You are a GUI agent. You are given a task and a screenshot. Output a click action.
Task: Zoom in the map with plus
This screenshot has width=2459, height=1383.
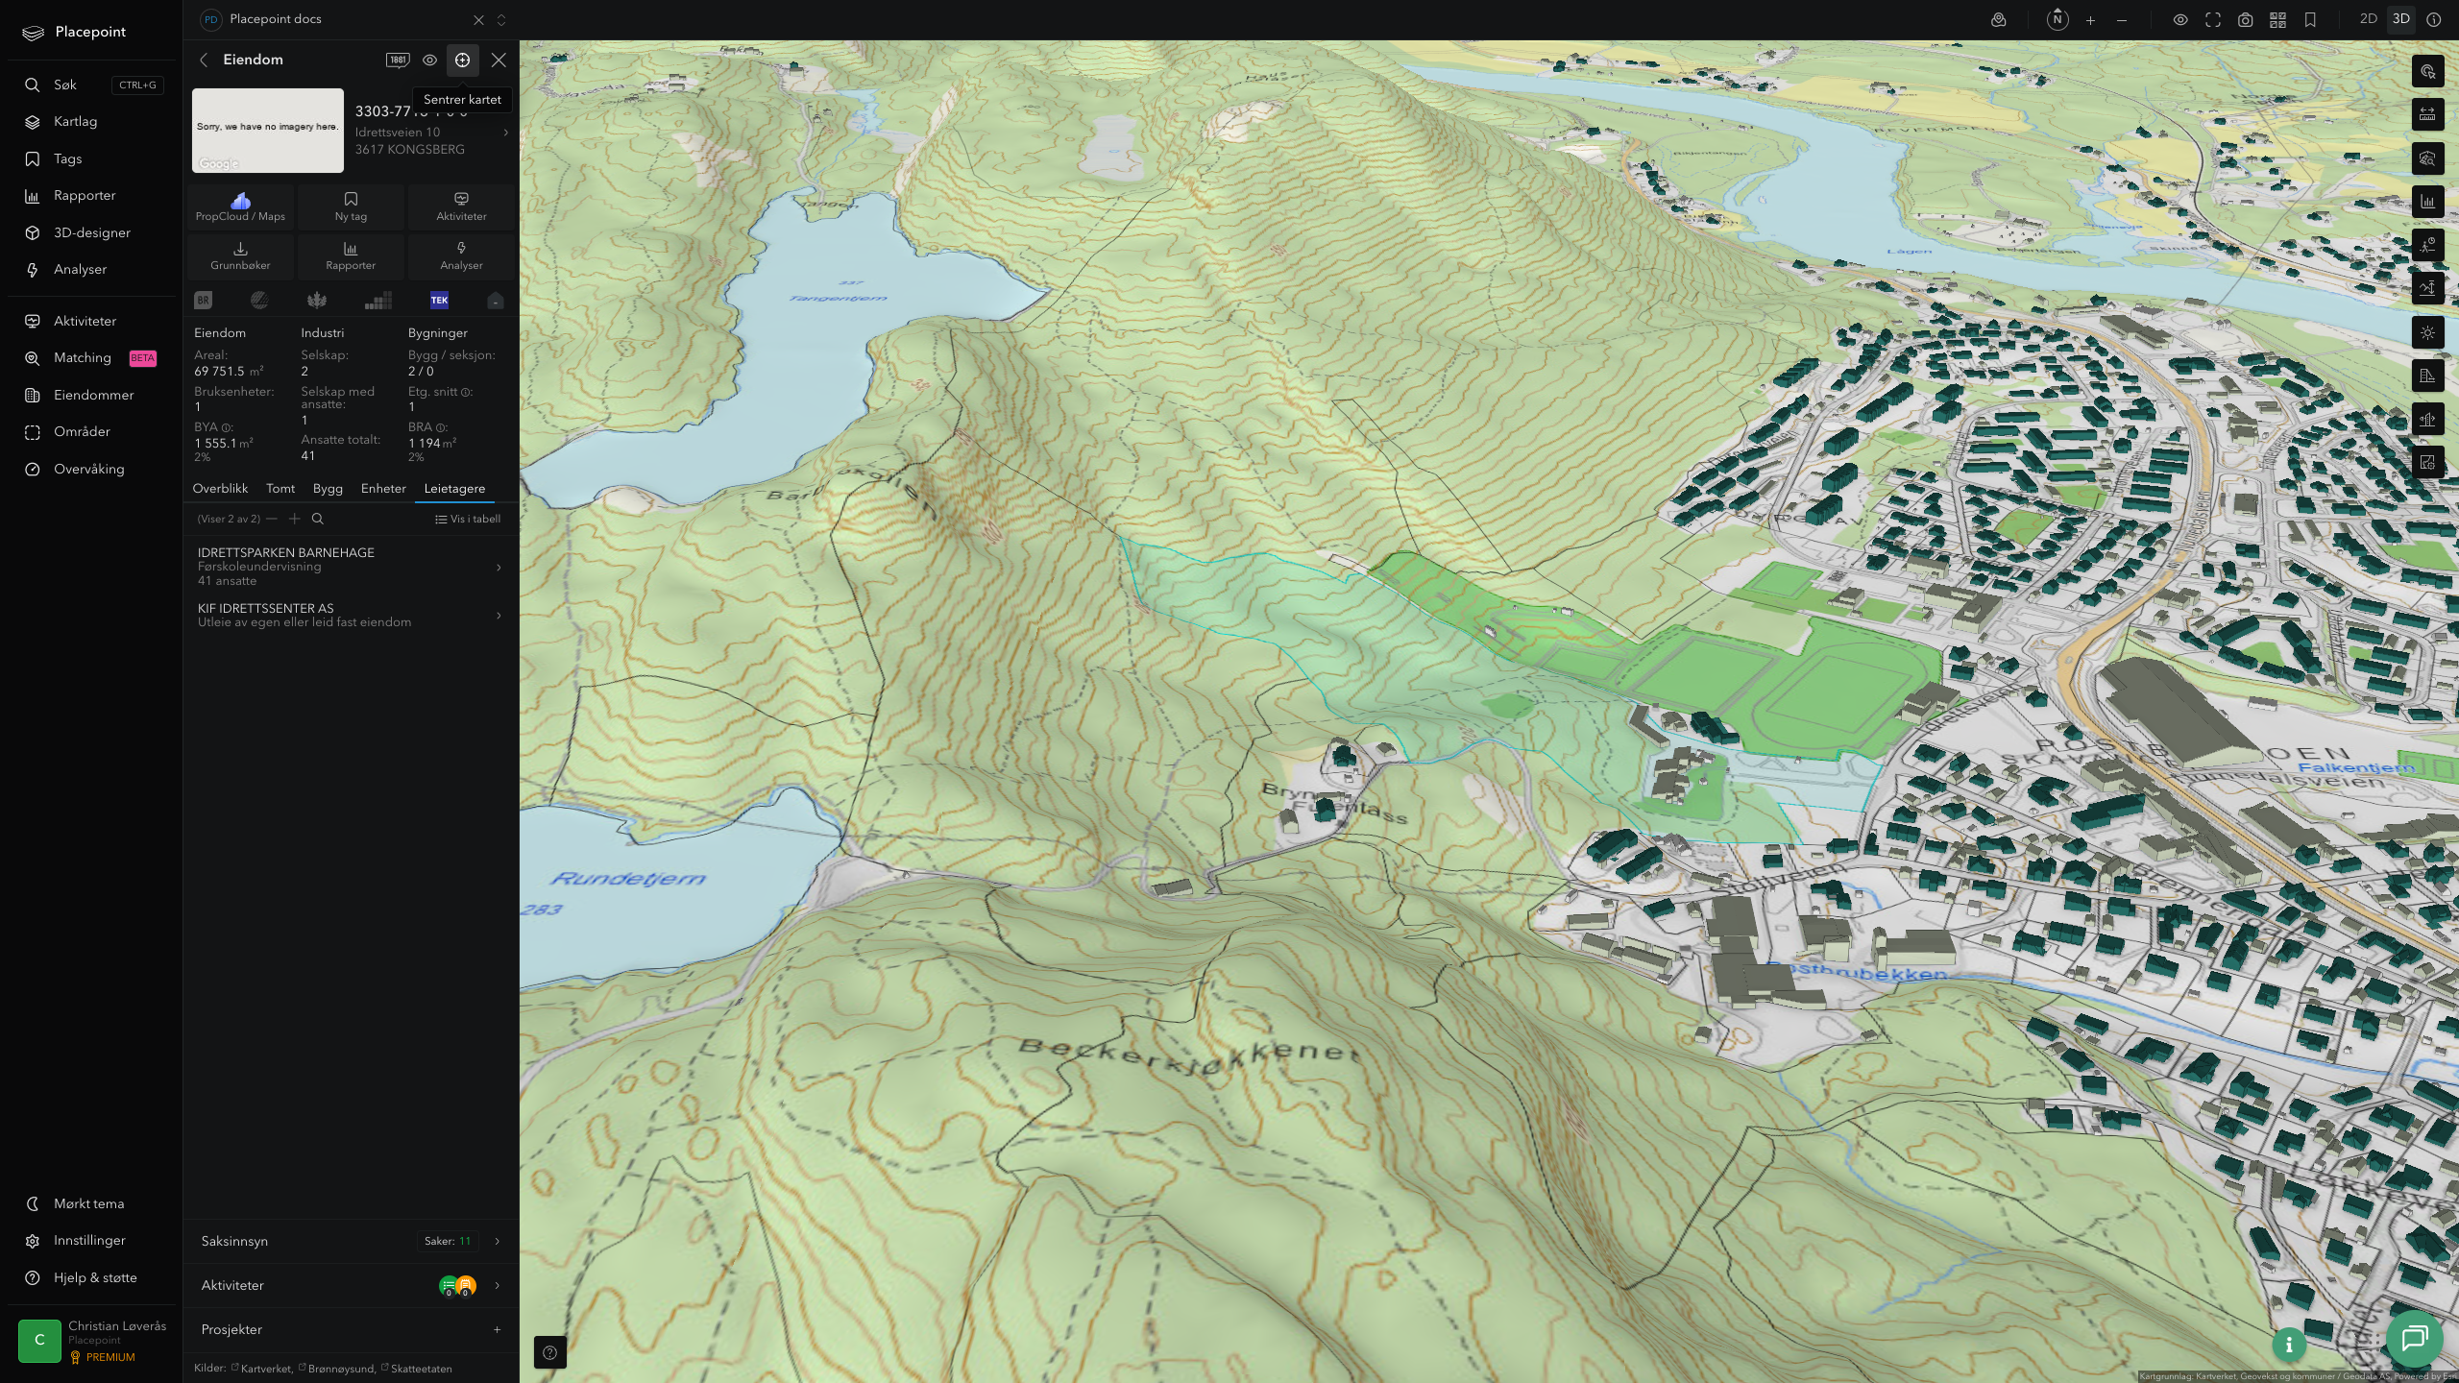2090,20
